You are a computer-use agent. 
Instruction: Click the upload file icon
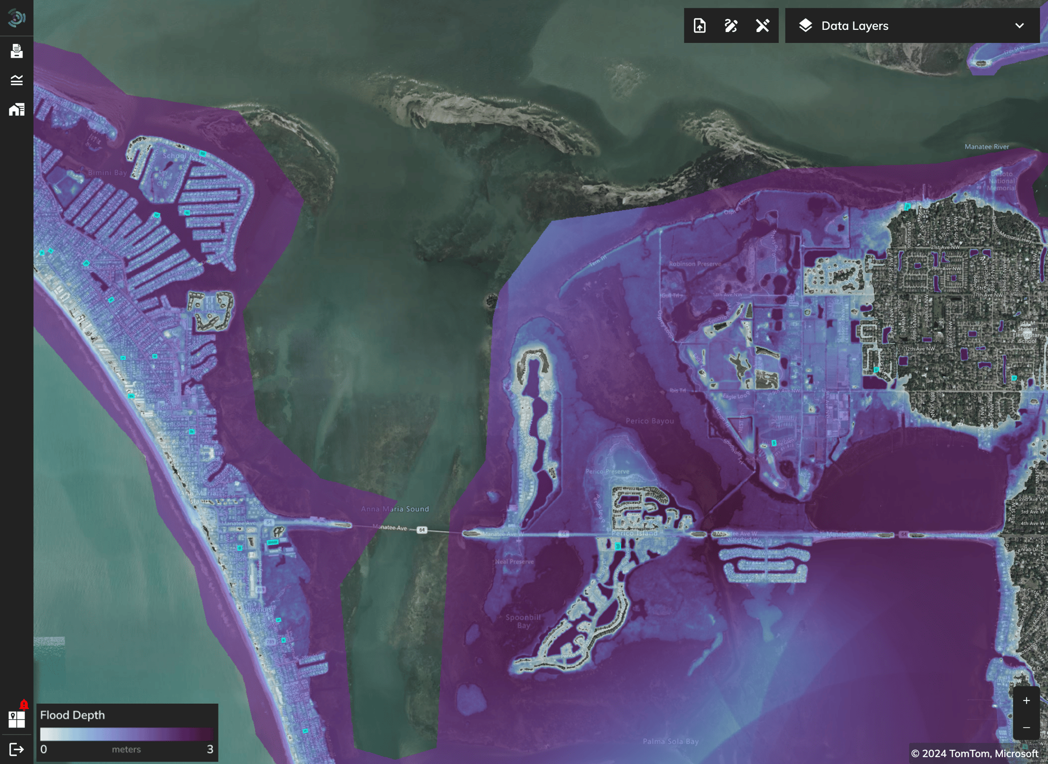pyautogui.click(x=700, y=26)
